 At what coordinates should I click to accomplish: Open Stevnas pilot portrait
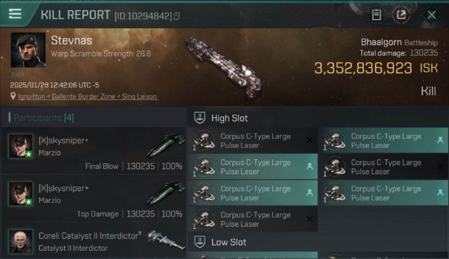28,50
